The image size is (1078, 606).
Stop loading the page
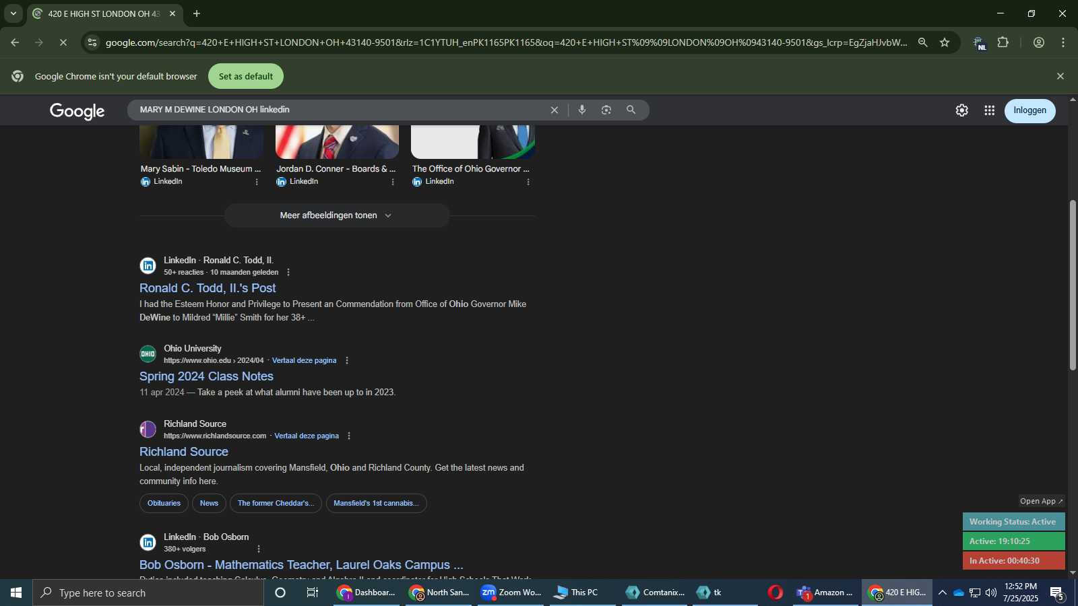pos(63,42)
